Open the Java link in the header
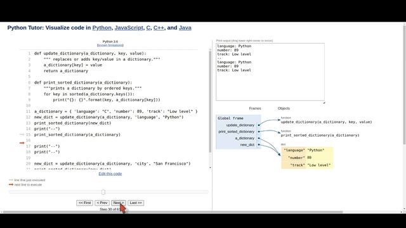The height and width of the screenshot is (228, 406). [185, 28]
